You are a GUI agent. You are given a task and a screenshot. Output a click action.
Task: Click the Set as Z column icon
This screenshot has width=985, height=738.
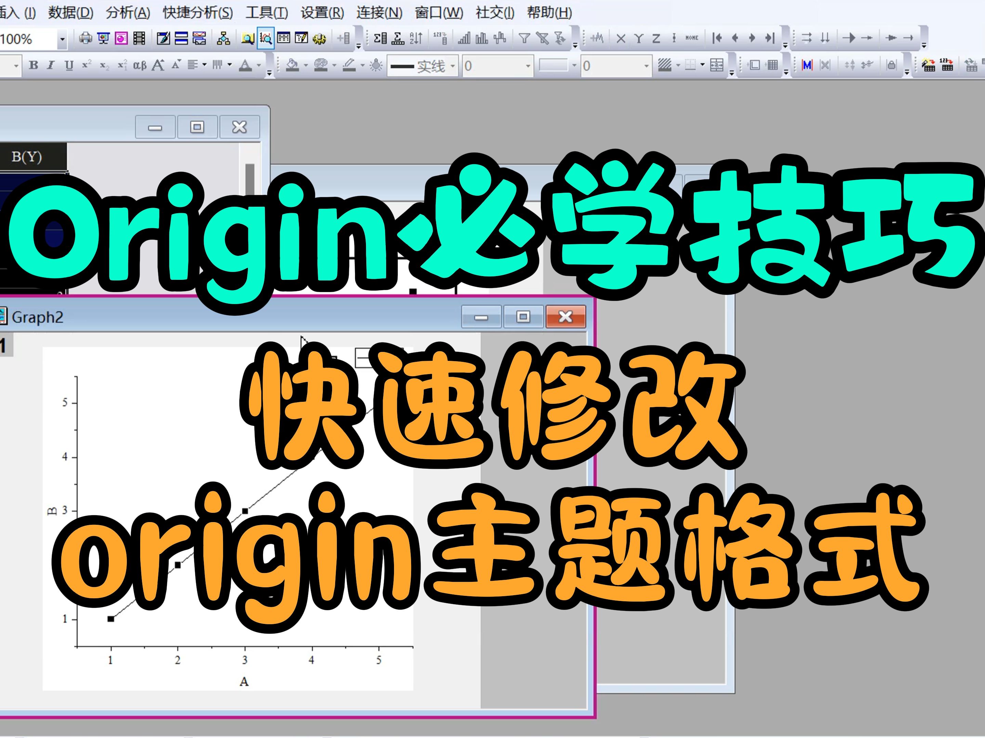[656, 38]
